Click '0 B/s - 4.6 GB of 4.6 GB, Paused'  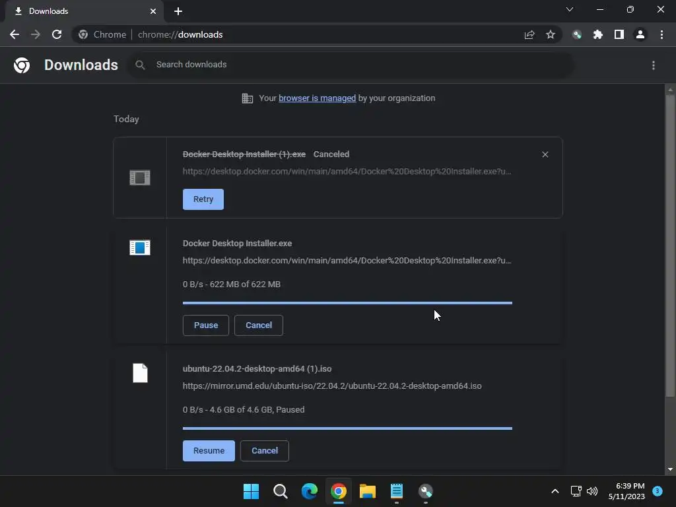(244, 410)
